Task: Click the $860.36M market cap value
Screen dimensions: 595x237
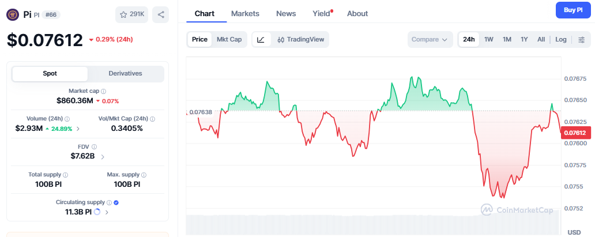Action: (x=75, y=101)
